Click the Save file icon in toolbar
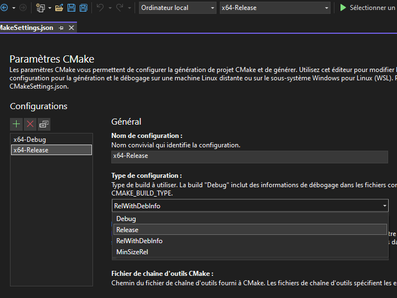This screenshot has height=298, width=397. [71, 8]
